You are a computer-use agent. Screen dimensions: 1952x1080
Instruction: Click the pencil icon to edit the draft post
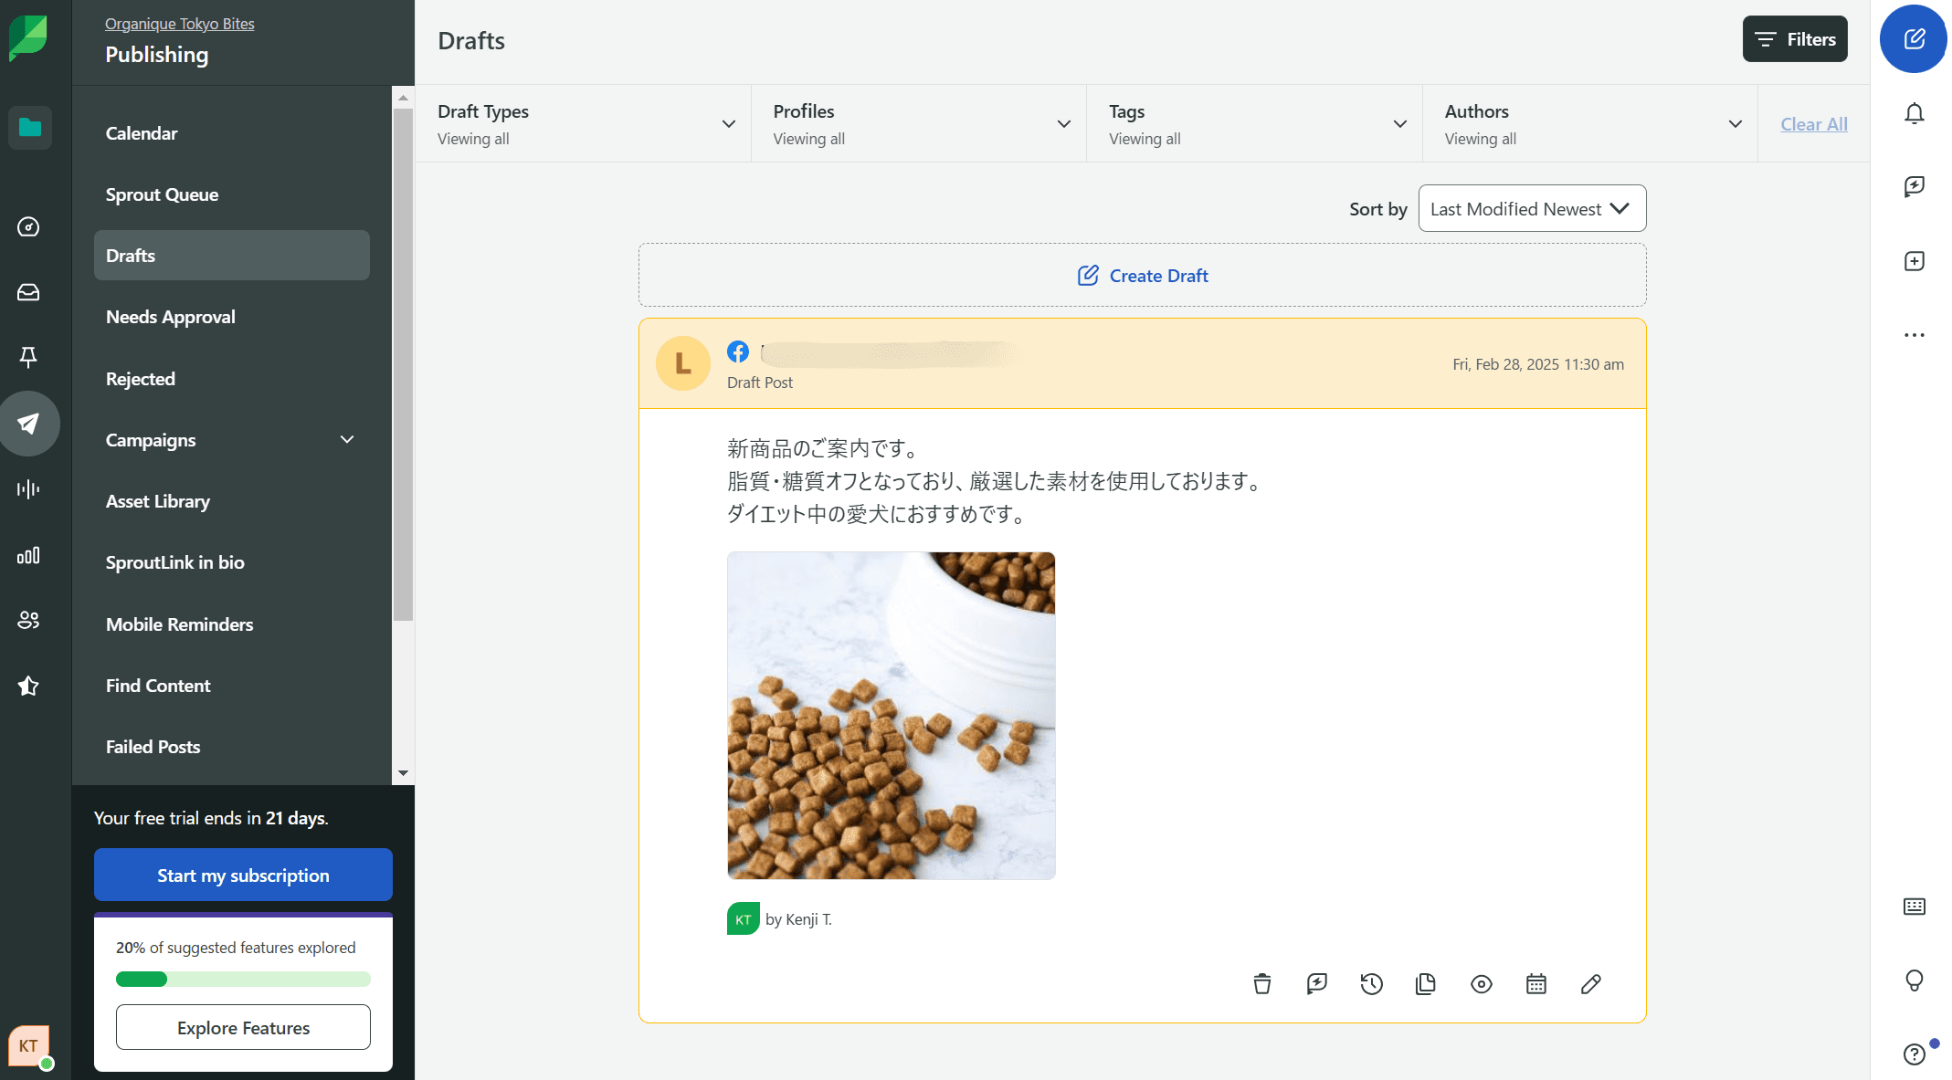coord(1590,983)
